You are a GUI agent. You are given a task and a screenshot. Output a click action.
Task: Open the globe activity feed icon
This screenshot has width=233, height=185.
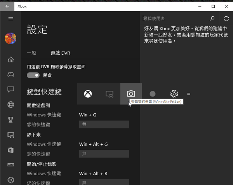tap(11, 105)
